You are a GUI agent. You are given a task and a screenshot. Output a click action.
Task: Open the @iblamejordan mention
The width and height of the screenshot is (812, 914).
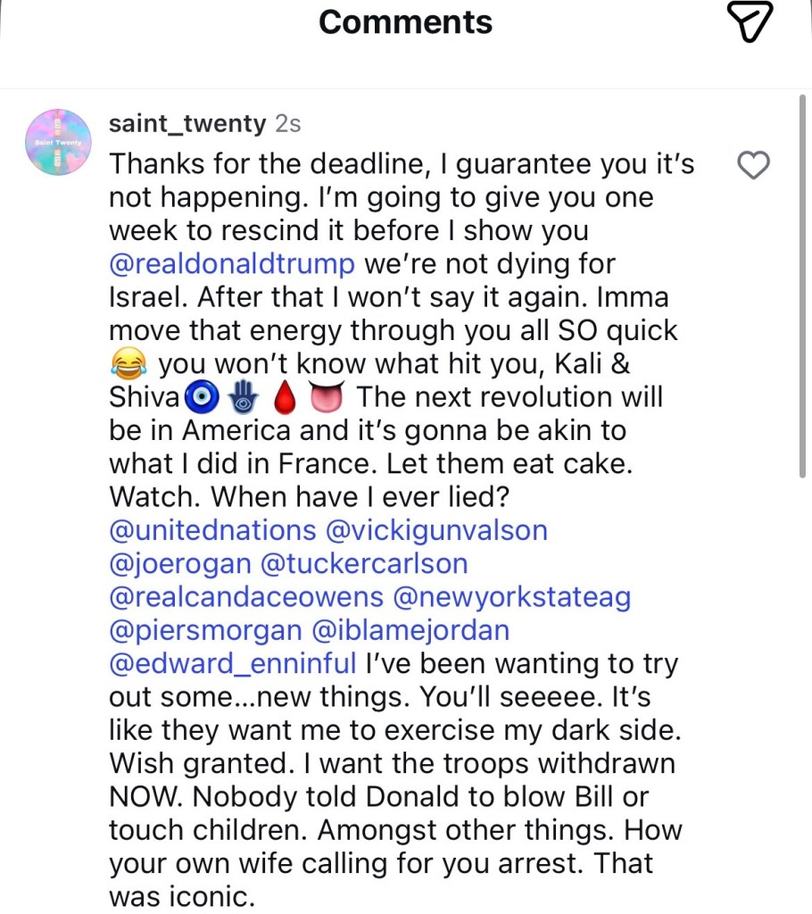pos(410,630)
